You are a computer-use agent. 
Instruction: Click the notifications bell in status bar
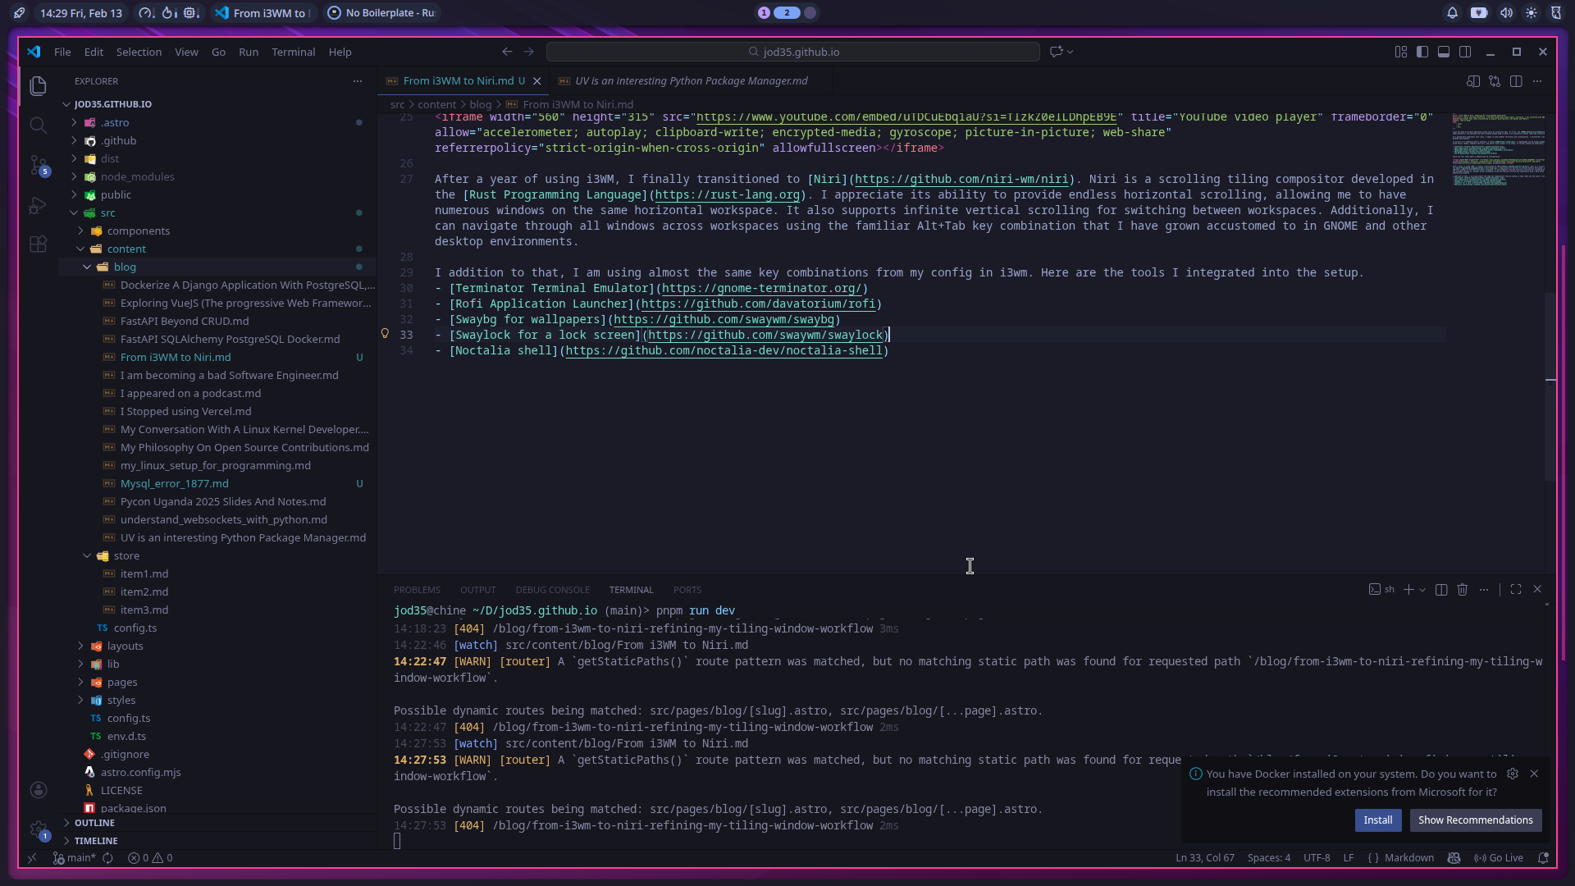(1543, 858)
